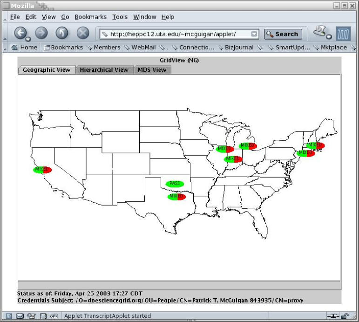Click the green PASS marker in Oklahoma
The width and height of the screenshot is (359, 322).
[x=175, y=184]
